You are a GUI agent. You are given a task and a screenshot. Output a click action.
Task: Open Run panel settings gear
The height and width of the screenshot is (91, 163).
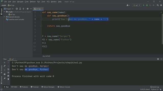(x=158, y=59)
